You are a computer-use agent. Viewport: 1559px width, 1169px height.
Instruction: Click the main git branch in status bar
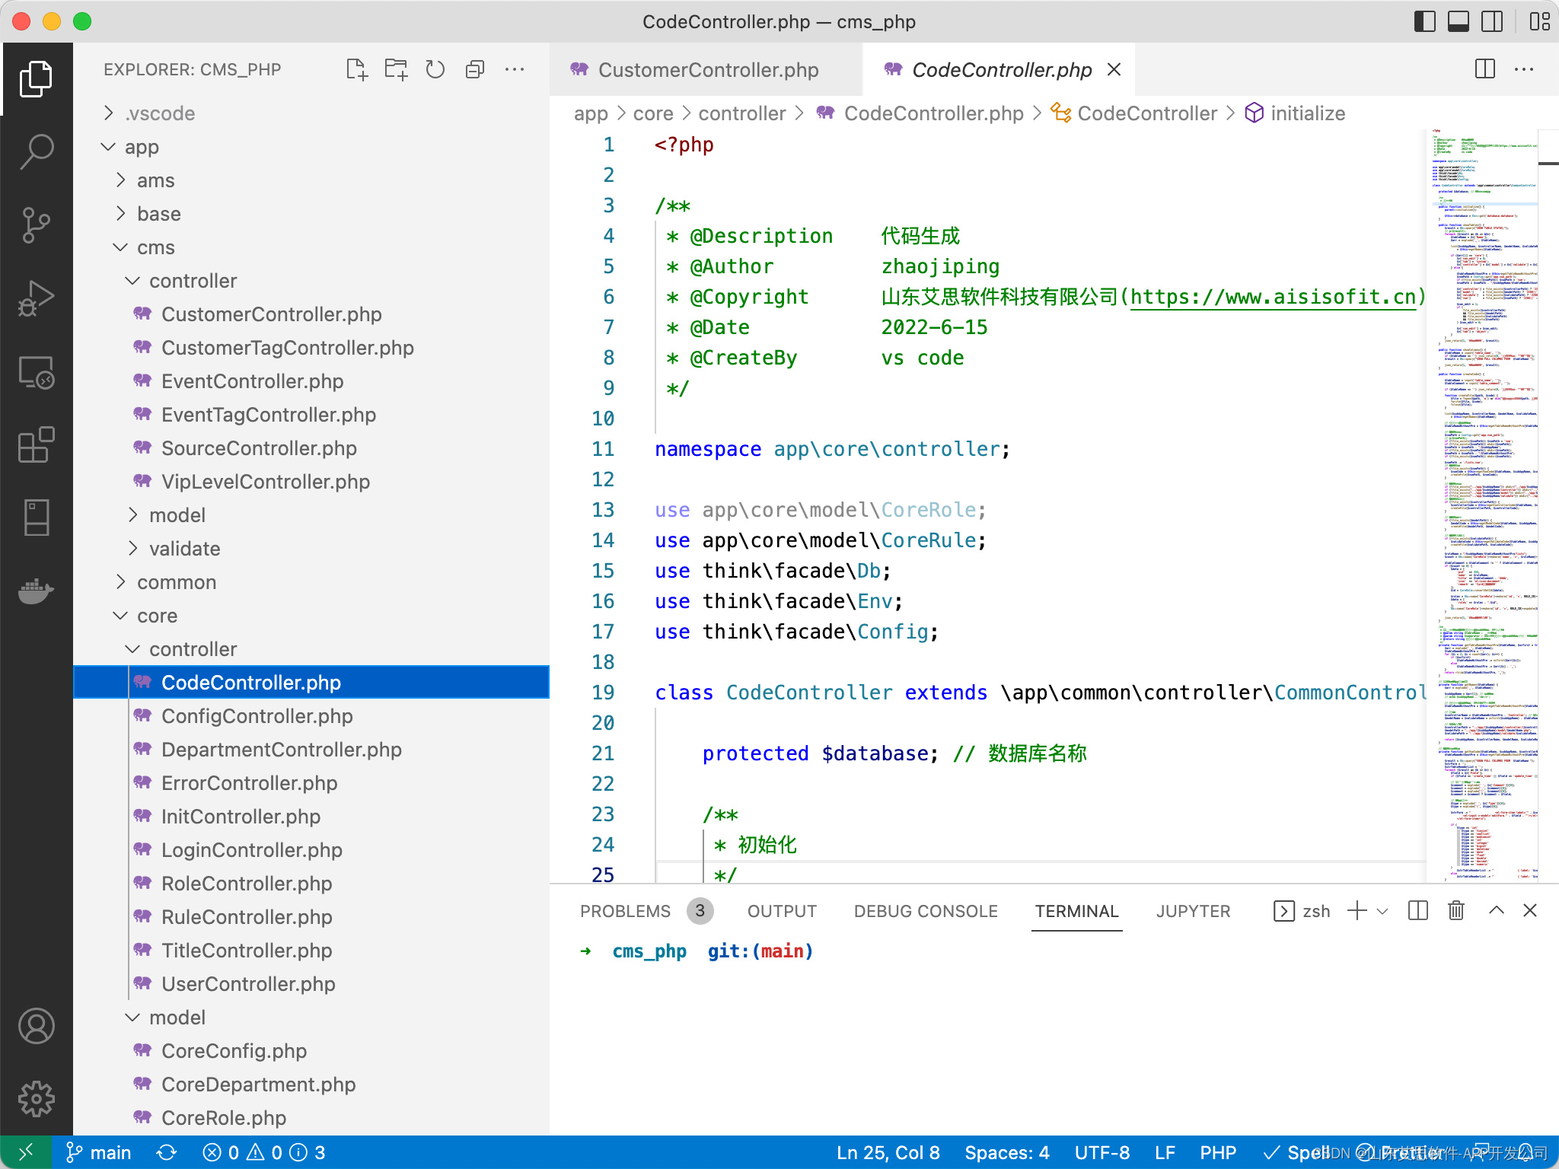coord(99,1152)
